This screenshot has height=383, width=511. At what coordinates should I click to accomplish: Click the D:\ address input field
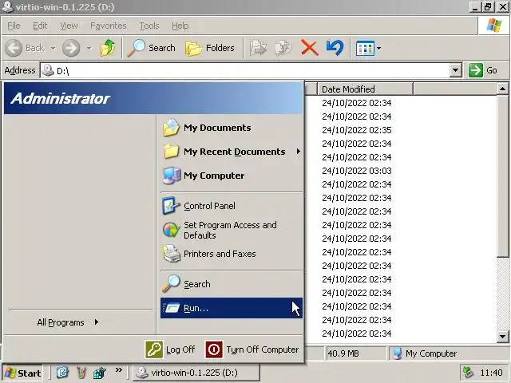244,70
